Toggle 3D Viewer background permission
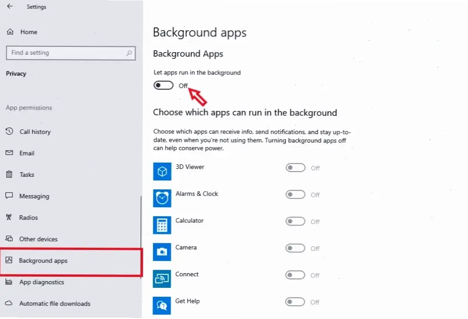468x319 pixels. (x=295, y=168)
